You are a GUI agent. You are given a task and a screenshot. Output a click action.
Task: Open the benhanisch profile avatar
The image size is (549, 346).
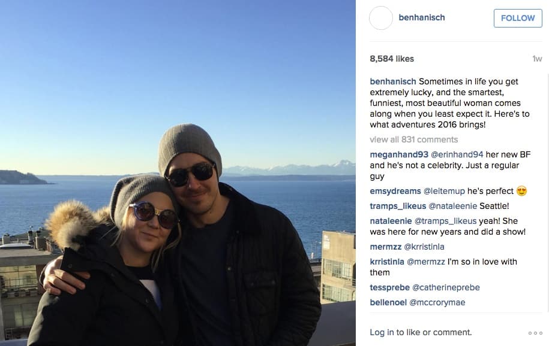(x=381, y=18)
